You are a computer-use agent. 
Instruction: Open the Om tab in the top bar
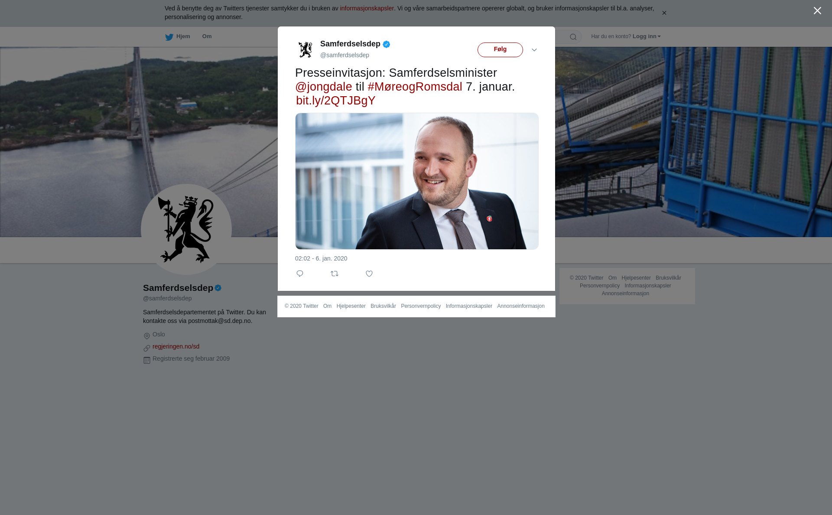pos(207,36)
